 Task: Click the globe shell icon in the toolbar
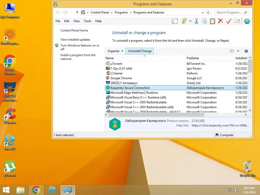pos(247,21)
